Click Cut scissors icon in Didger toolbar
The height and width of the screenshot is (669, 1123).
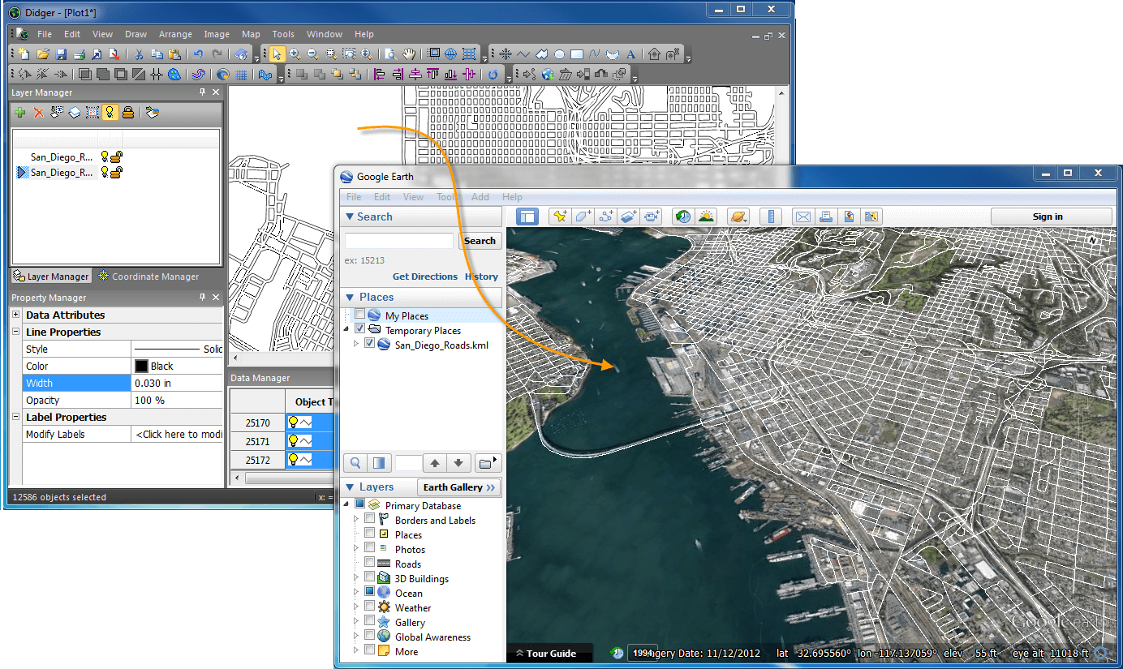click(x=139, y=54)
